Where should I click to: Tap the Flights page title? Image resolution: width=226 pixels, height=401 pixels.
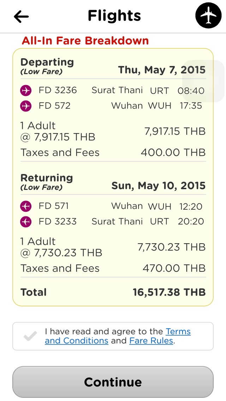pyautogui.click(x=114, y=16)
